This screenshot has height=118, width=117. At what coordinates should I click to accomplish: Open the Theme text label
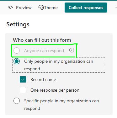[51, 8]
